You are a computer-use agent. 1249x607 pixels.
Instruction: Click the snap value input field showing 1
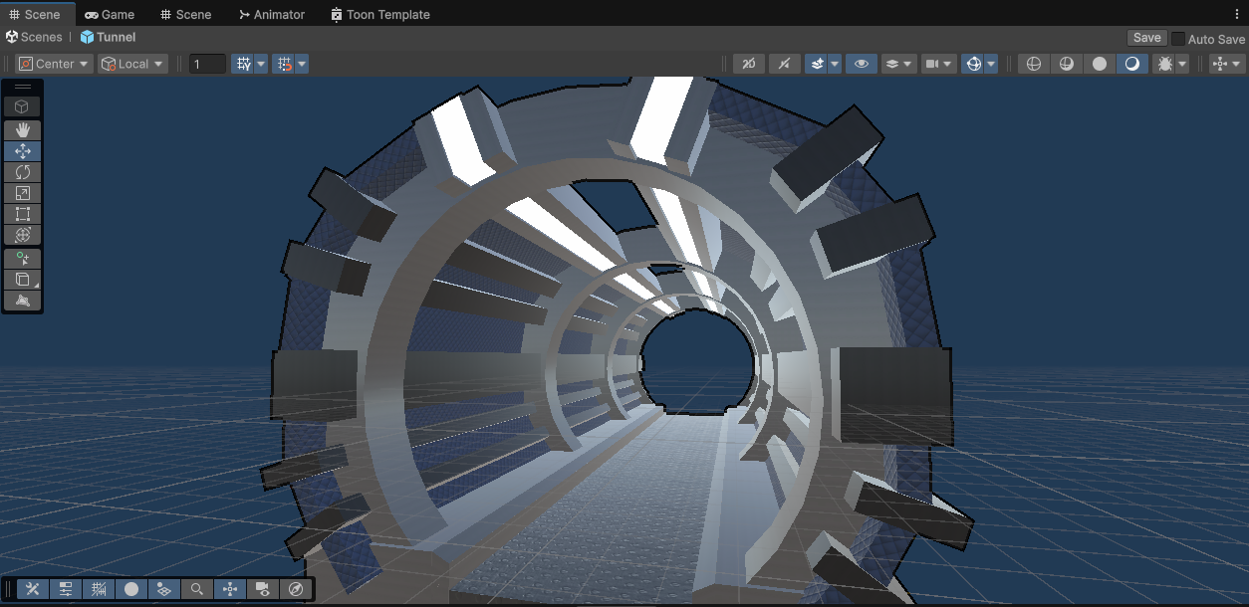tap(208, 64)
